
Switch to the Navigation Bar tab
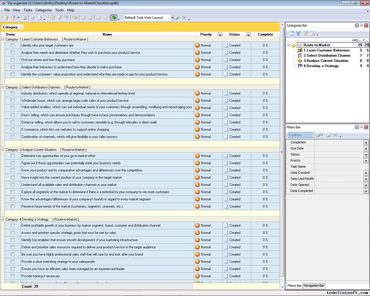(x=314, y=286)
